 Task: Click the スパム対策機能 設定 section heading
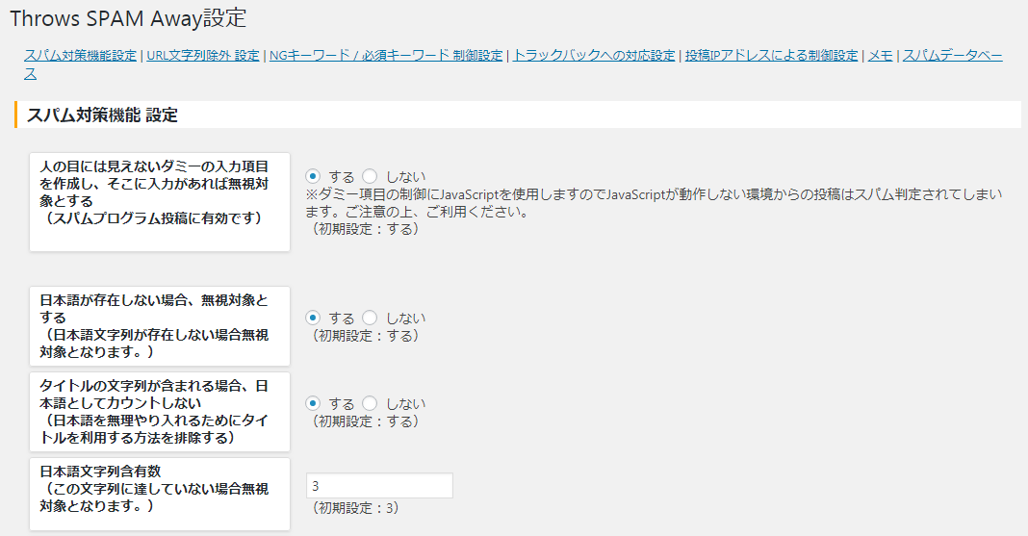pos(102,115)
